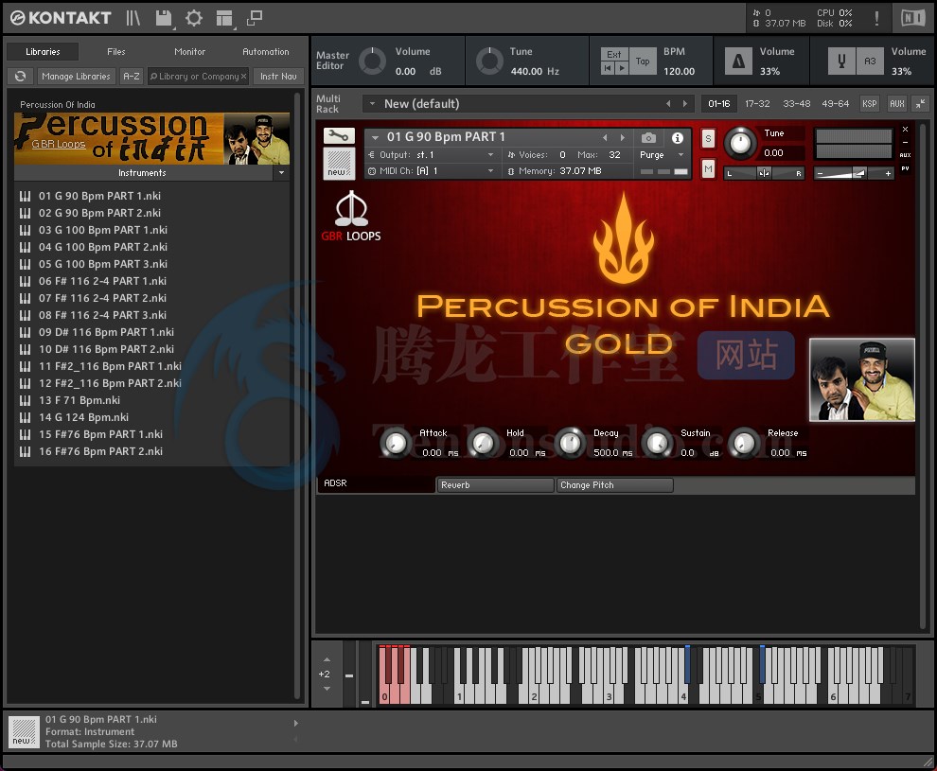The height and width of the screenshot is (771, 937).
Task: Click the info pane expand arrow
Action: pyautogui.click(x=296, y=723)
